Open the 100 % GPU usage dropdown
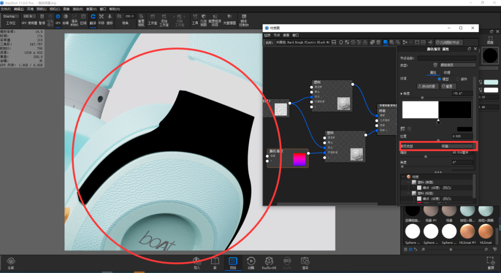 tap(29, 16)
